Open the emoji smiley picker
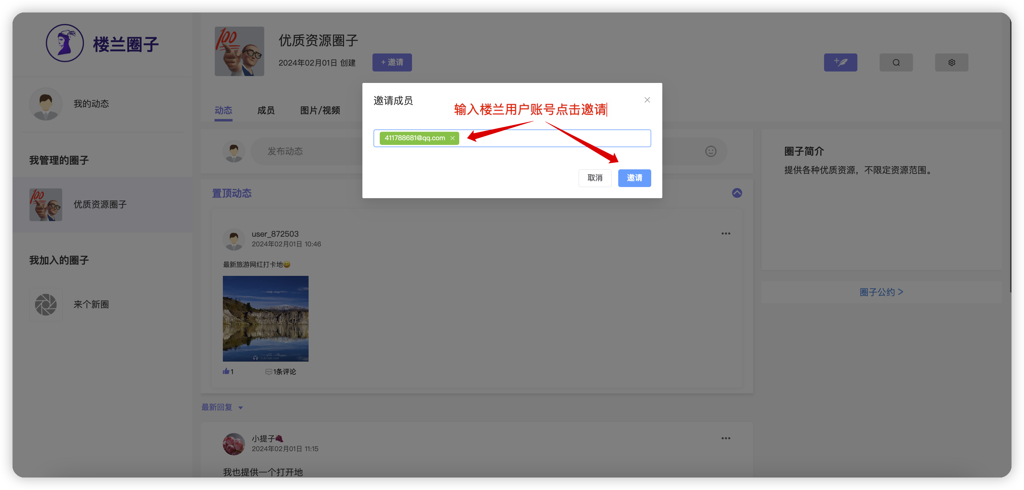 710,151
